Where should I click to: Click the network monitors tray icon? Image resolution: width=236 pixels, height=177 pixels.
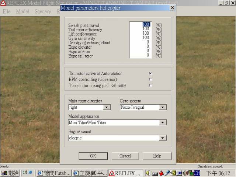[x=191, y=173]
